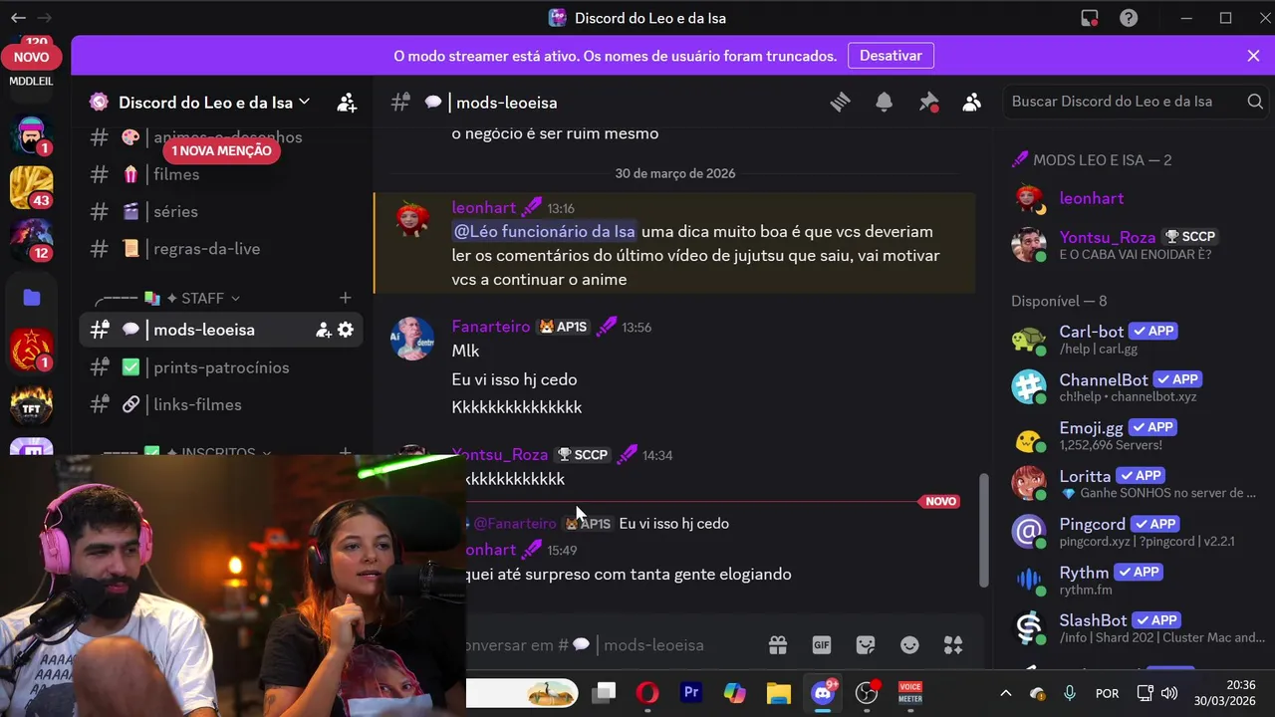Open the sticker picker
This screenshot has width=1275, height=717.
[x=866, y=645]
